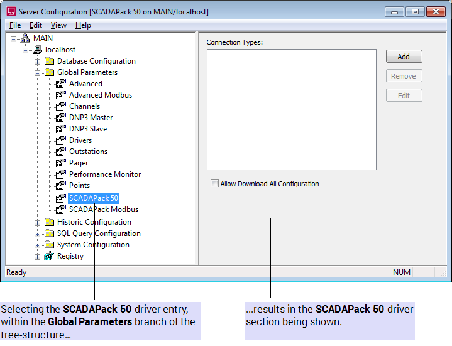Click the Registry icon in tree

(x=49, y=256)
